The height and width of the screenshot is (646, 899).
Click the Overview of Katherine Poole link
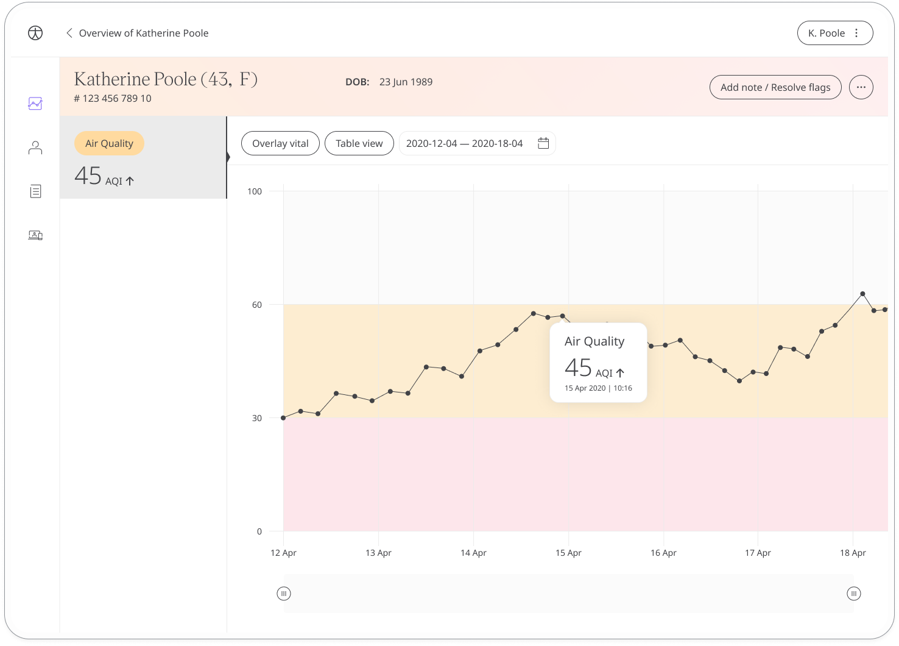tap(144, 33)
